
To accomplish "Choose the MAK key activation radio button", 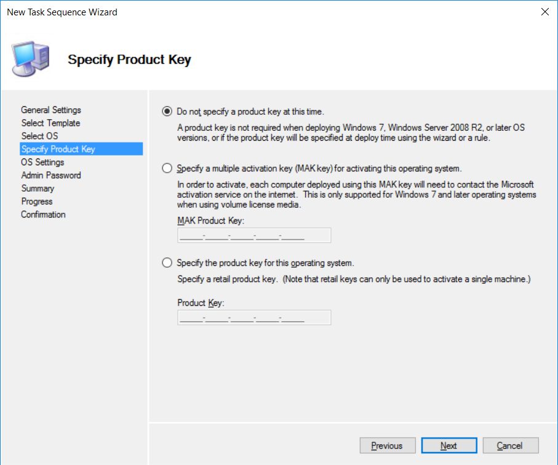I will [167, 168].
